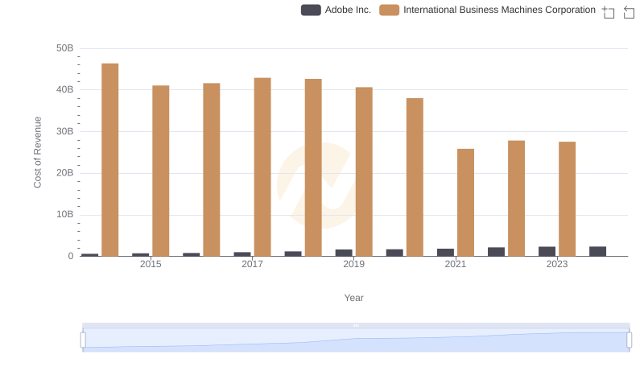This screenshot has height=371, width=644.
Task: Click the right handle of the range slider
Action: tap(630, 340)
